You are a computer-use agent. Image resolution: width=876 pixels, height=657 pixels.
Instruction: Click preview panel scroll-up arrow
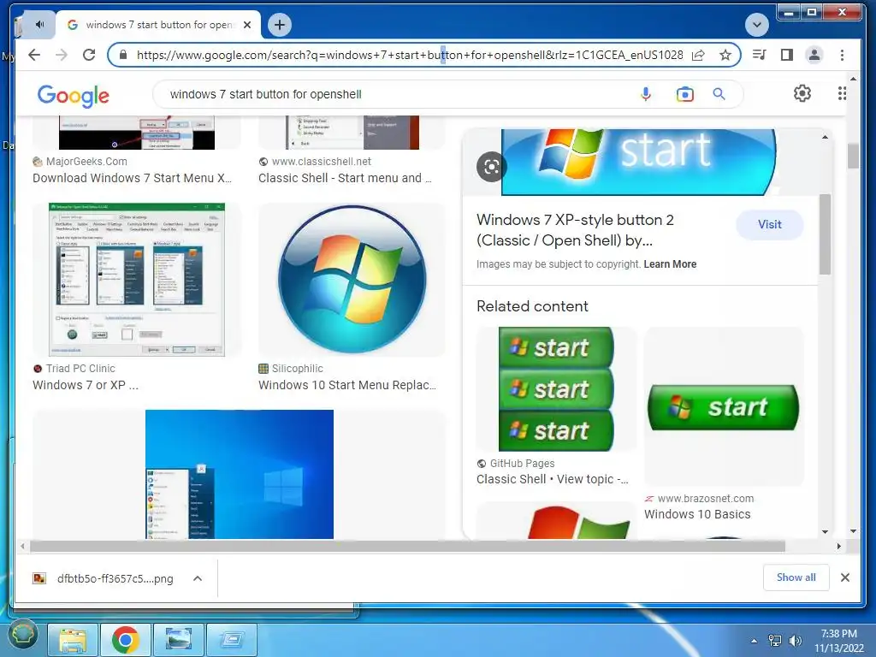point(826,137)
